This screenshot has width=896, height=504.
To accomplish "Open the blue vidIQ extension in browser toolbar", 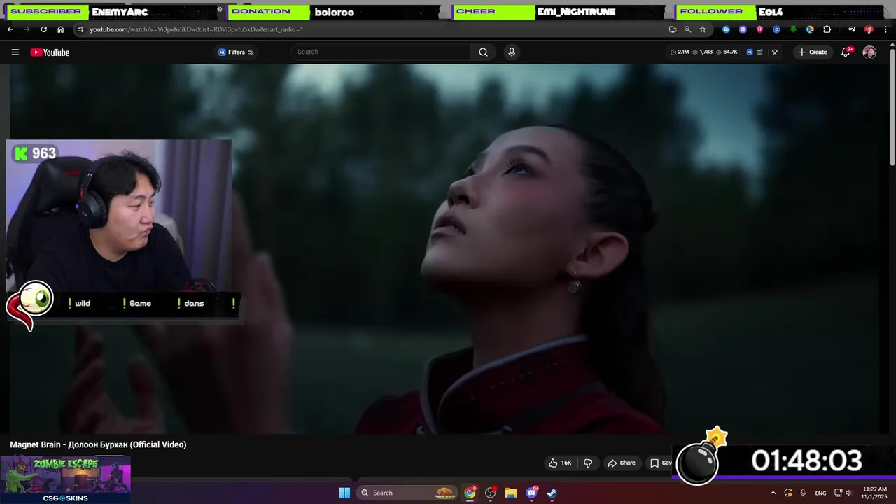I will point(776,29).
